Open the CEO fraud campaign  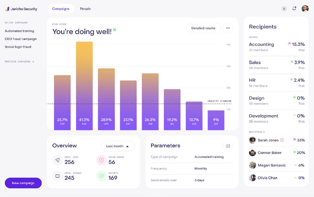coord(21,39)
